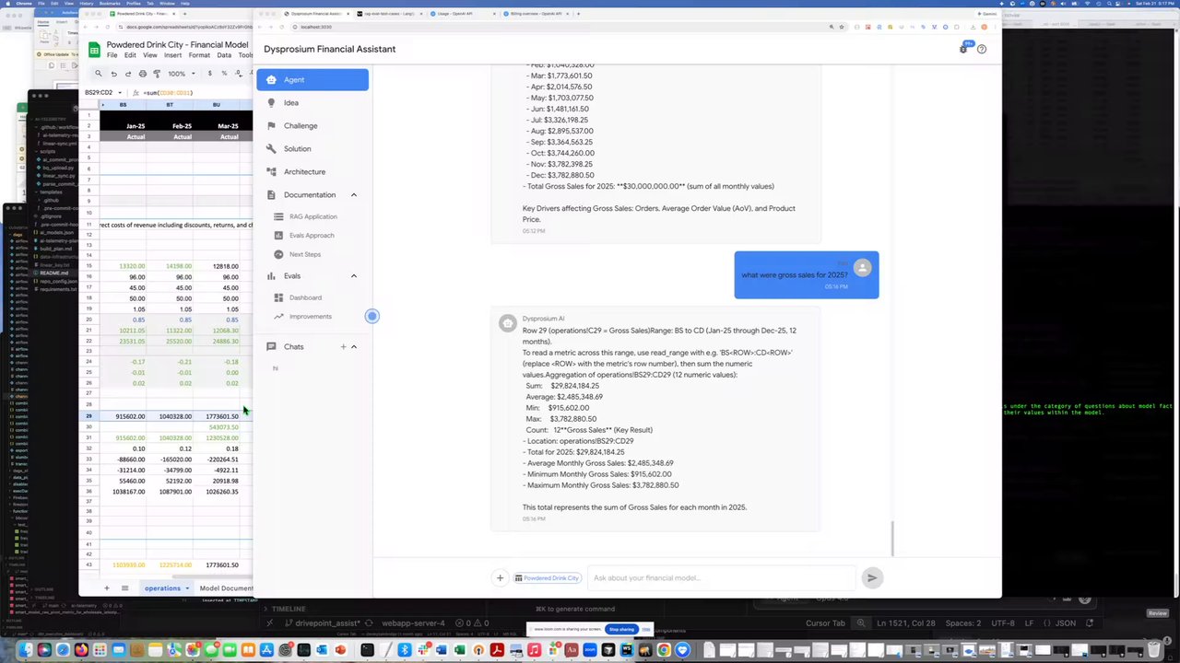Image resolution: width=1180 pixels, height=663 pixels.
Task: Open Sheets View menu
Action: point(149,55)
